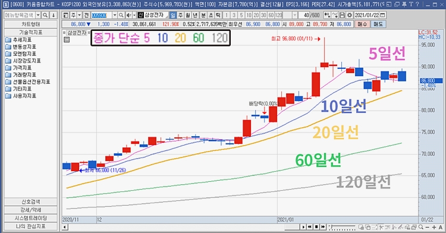Click the 매도 sell button

[378, 24]
